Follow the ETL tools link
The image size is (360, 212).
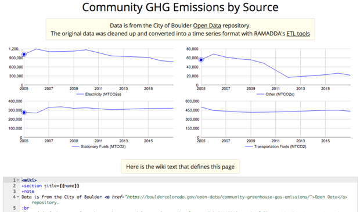[298, 34]
